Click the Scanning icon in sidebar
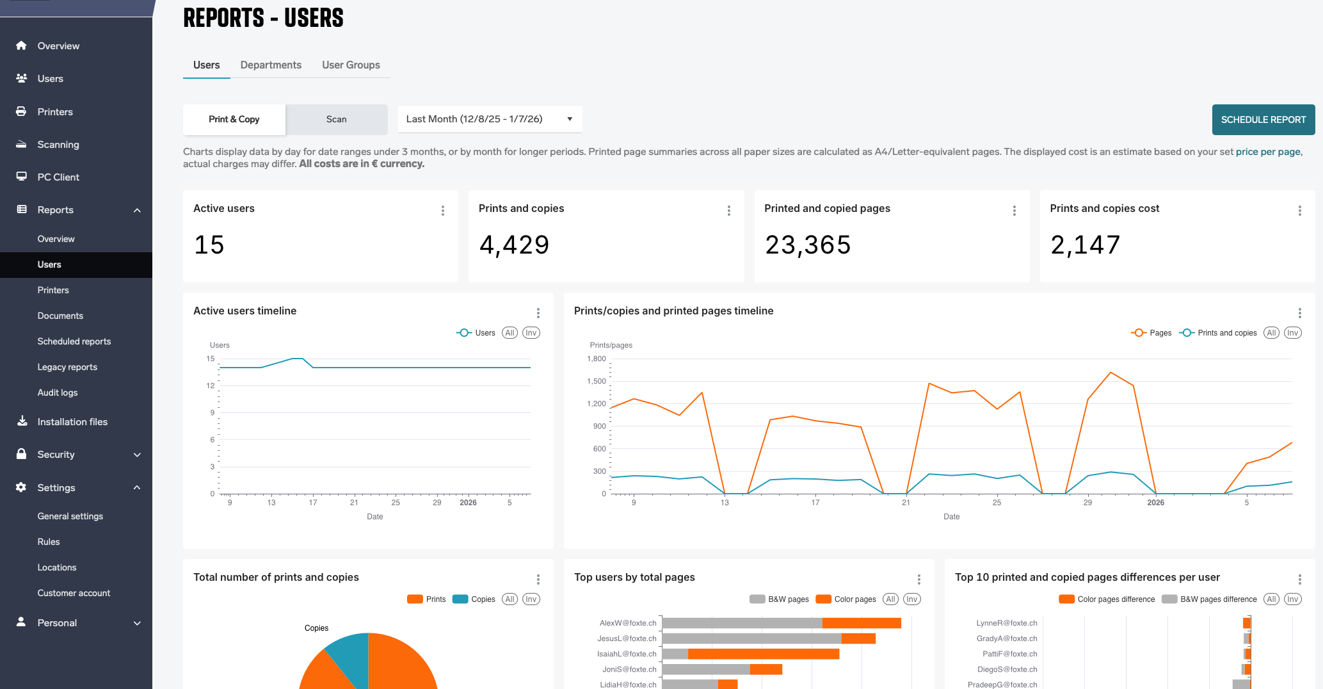Image resolution: width=1323 pixels, height=689 pixels. coord(21,144)
